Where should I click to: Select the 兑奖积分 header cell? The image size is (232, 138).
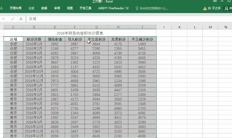point(118,39)
